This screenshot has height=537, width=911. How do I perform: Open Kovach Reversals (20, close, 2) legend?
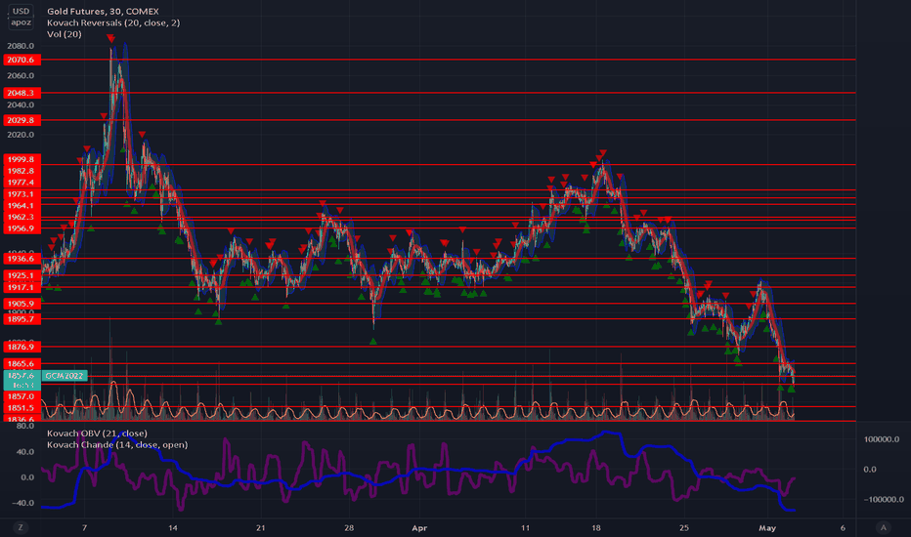point(113,22)
